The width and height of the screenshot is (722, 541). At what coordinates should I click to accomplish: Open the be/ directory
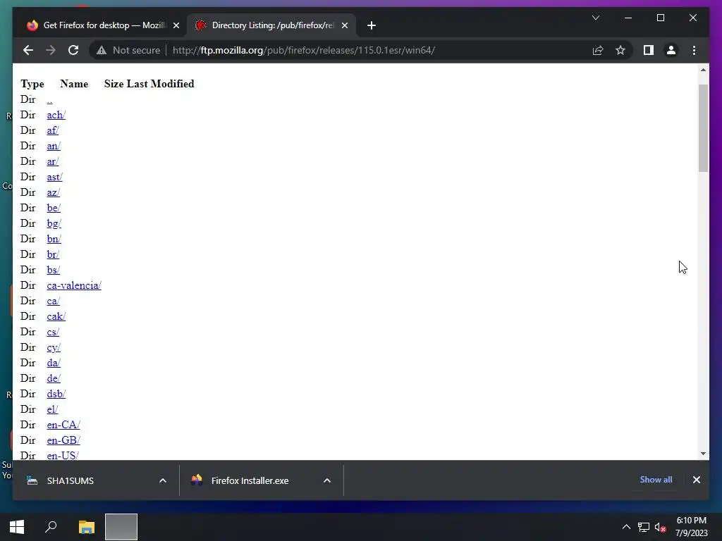pyautogui.click(x=54, y=208)
